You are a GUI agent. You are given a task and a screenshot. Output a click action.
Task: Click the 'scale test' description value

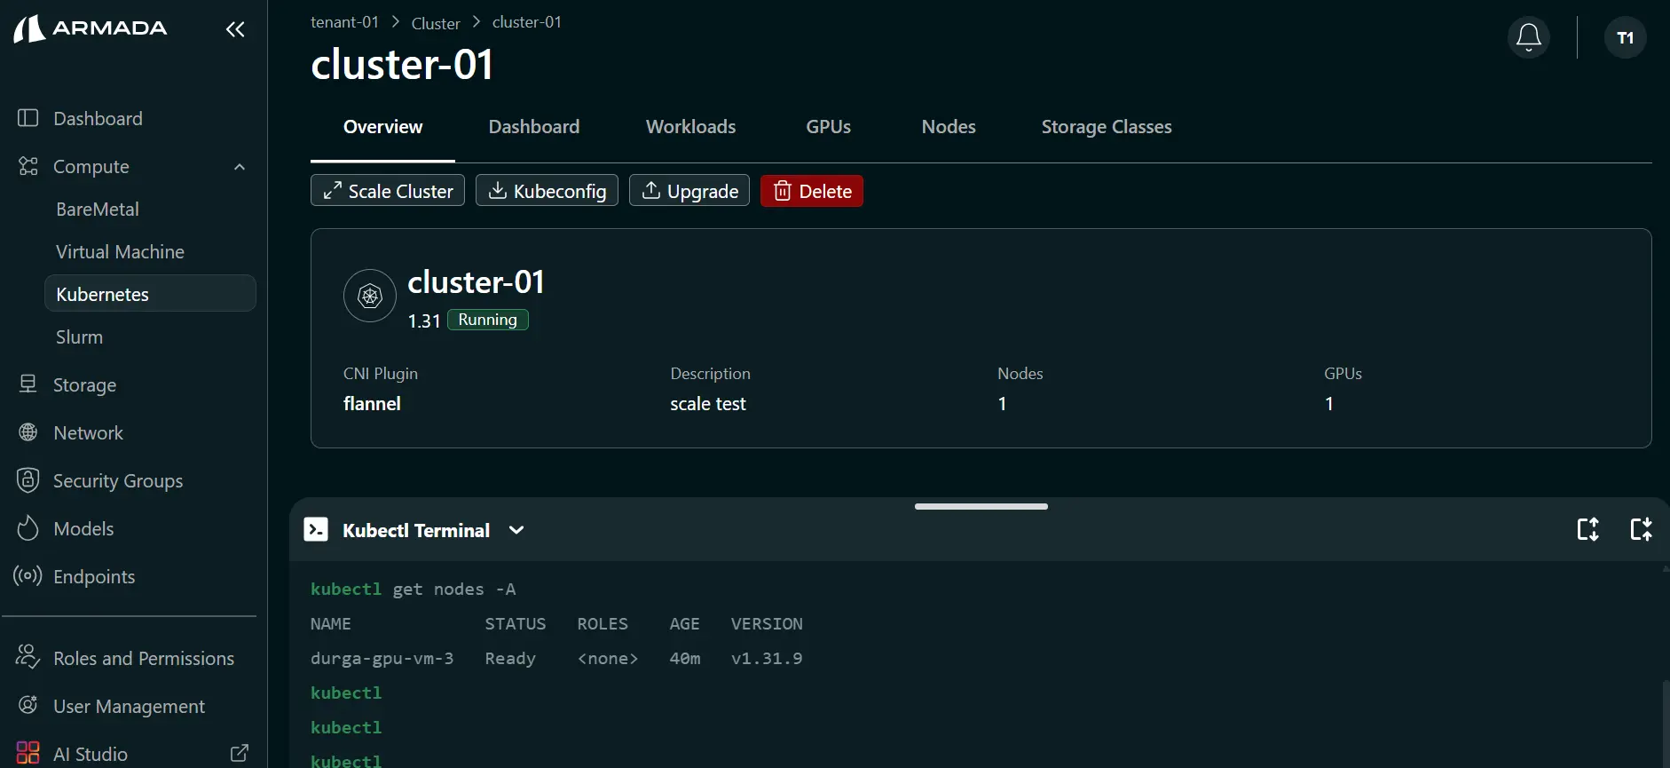pyautogui.click(x=708, y=403)
